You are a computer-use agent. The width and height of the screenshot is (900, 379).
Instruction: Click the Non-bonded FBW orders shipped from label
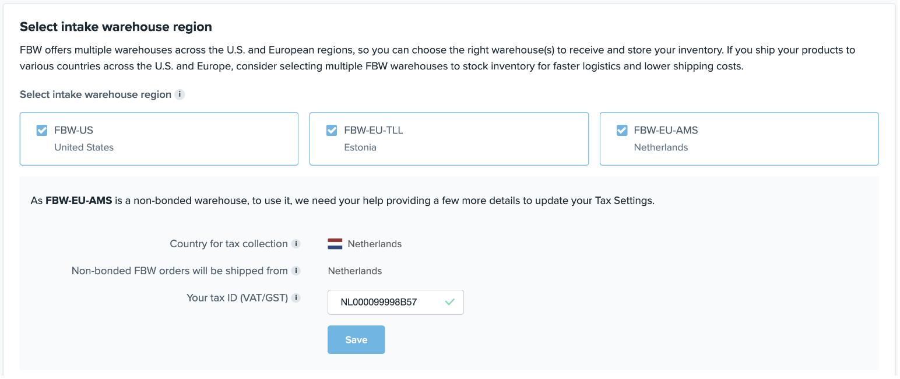tap(180, 271)
